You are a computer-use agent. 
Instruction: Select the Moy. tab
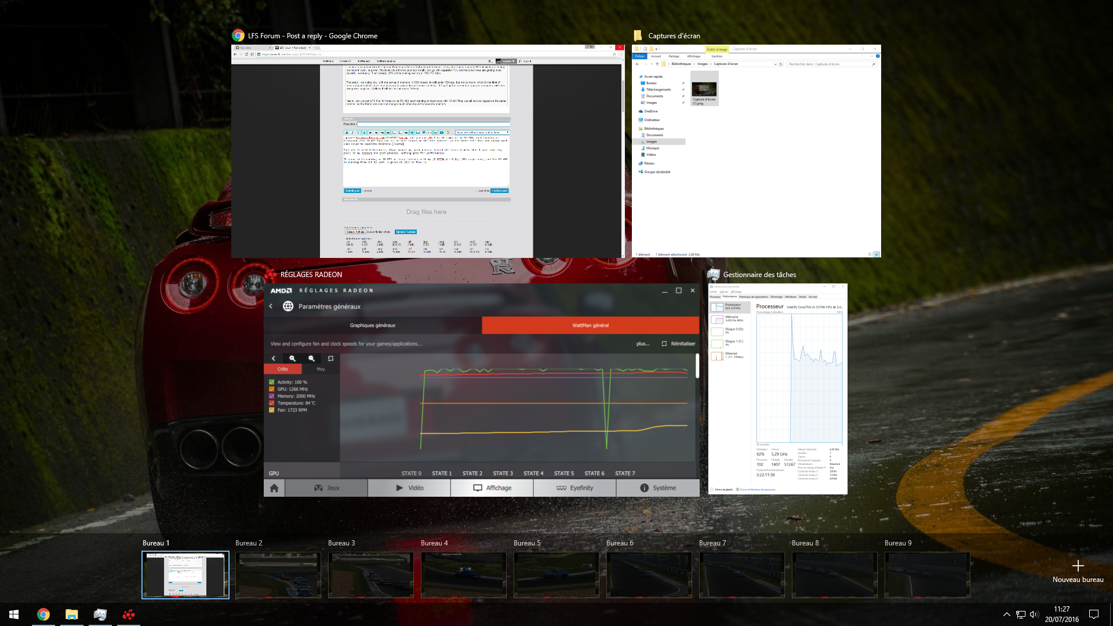[321, 369]
